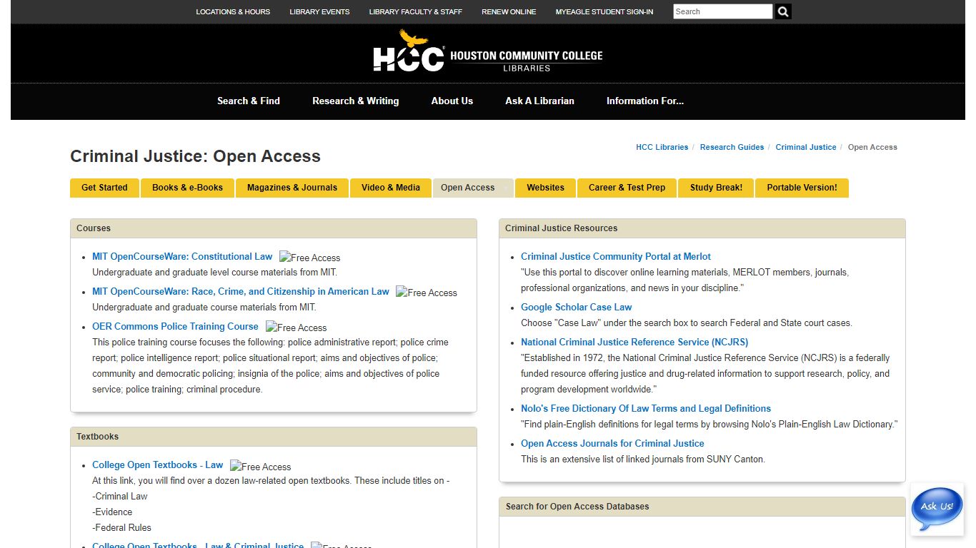976x548 pixels.
Task: Open College Open Textbooks - Law link
Action: [x=158, y=465]
